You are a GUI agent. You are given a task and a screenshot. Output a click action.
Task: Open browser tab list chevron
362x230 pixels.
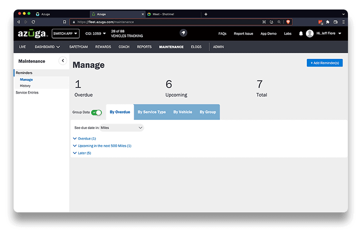[x=343, y=14]
